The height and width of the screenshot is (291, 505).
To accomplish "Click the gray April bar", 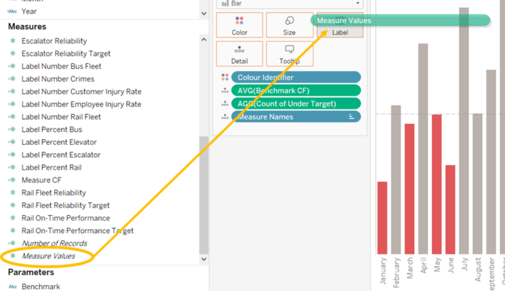I will 423,149.
